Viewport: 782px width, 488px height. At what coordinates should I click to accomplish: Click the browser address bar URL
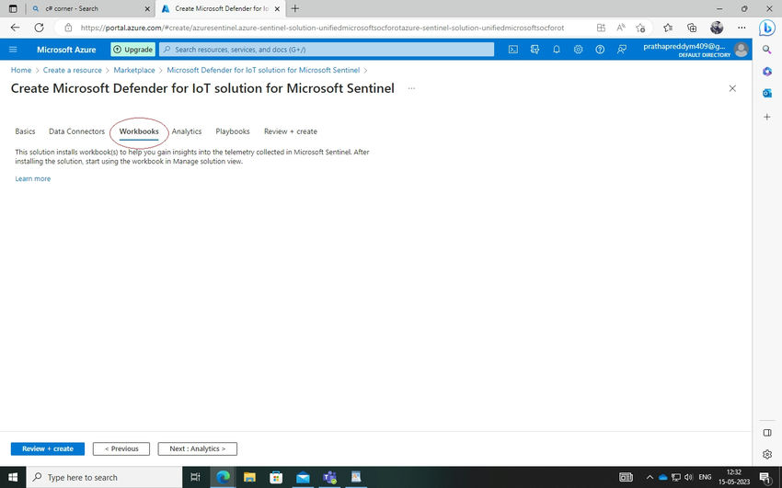(322, 28)
